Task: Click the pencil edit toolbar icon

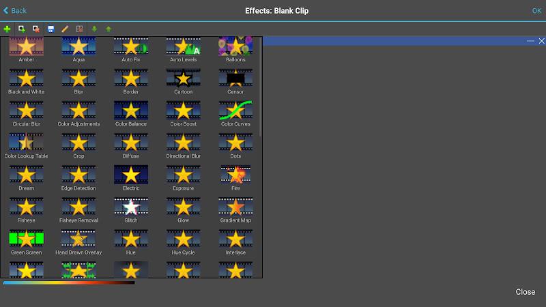Action: click(65, 29)
